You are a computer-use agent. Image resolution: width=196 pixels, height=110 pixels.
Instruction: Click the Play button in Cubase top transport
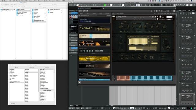click(141, 5)
